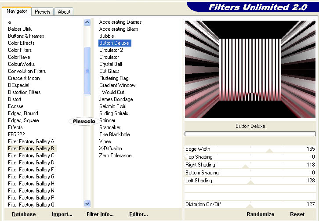Adjust the Right Shading slider
Image resolution: width=319 pixels, height=221 pixels.
coord(250,165)
